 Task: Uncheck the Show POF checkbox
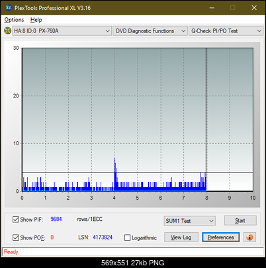coord(16,237)
